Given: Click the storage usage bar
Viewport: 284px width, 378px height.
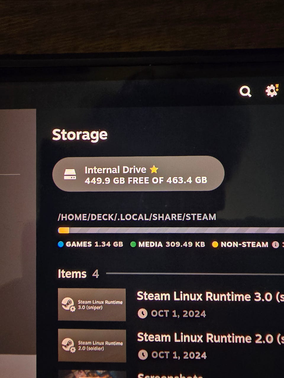Looking at the screenshot, I should pos(171,230).
